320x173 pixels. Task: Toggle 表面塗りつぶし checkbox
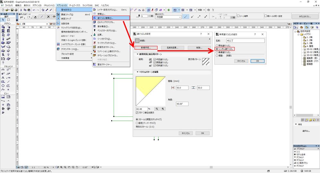154,63
